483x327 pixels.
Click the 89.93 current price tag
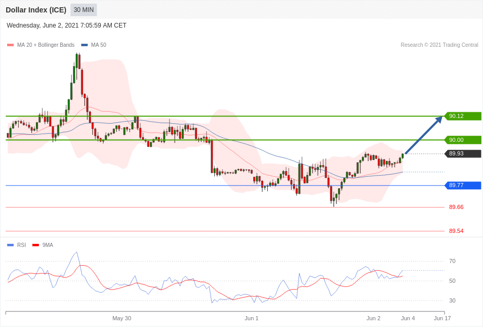pyautogui.click(x=463, y=153)
